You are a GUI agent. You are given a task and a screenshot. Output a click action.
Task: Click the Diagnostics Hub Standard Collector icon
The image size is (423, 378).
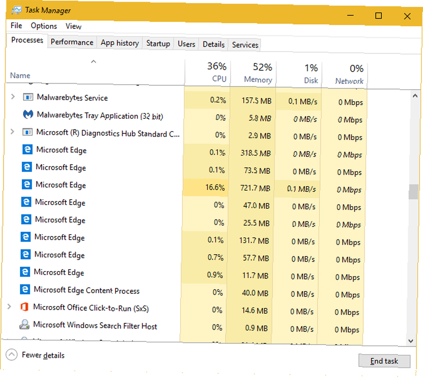click(27, 132)
